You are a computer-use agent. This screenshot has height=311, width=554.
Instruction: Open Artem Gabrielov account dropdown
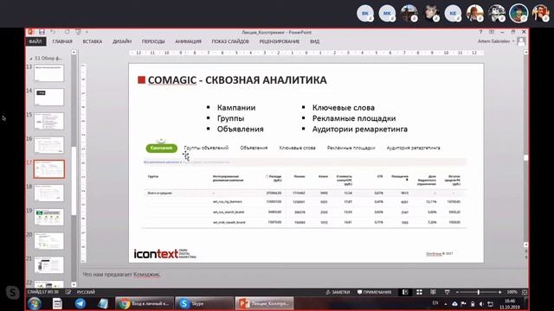(x=496, y=41)
